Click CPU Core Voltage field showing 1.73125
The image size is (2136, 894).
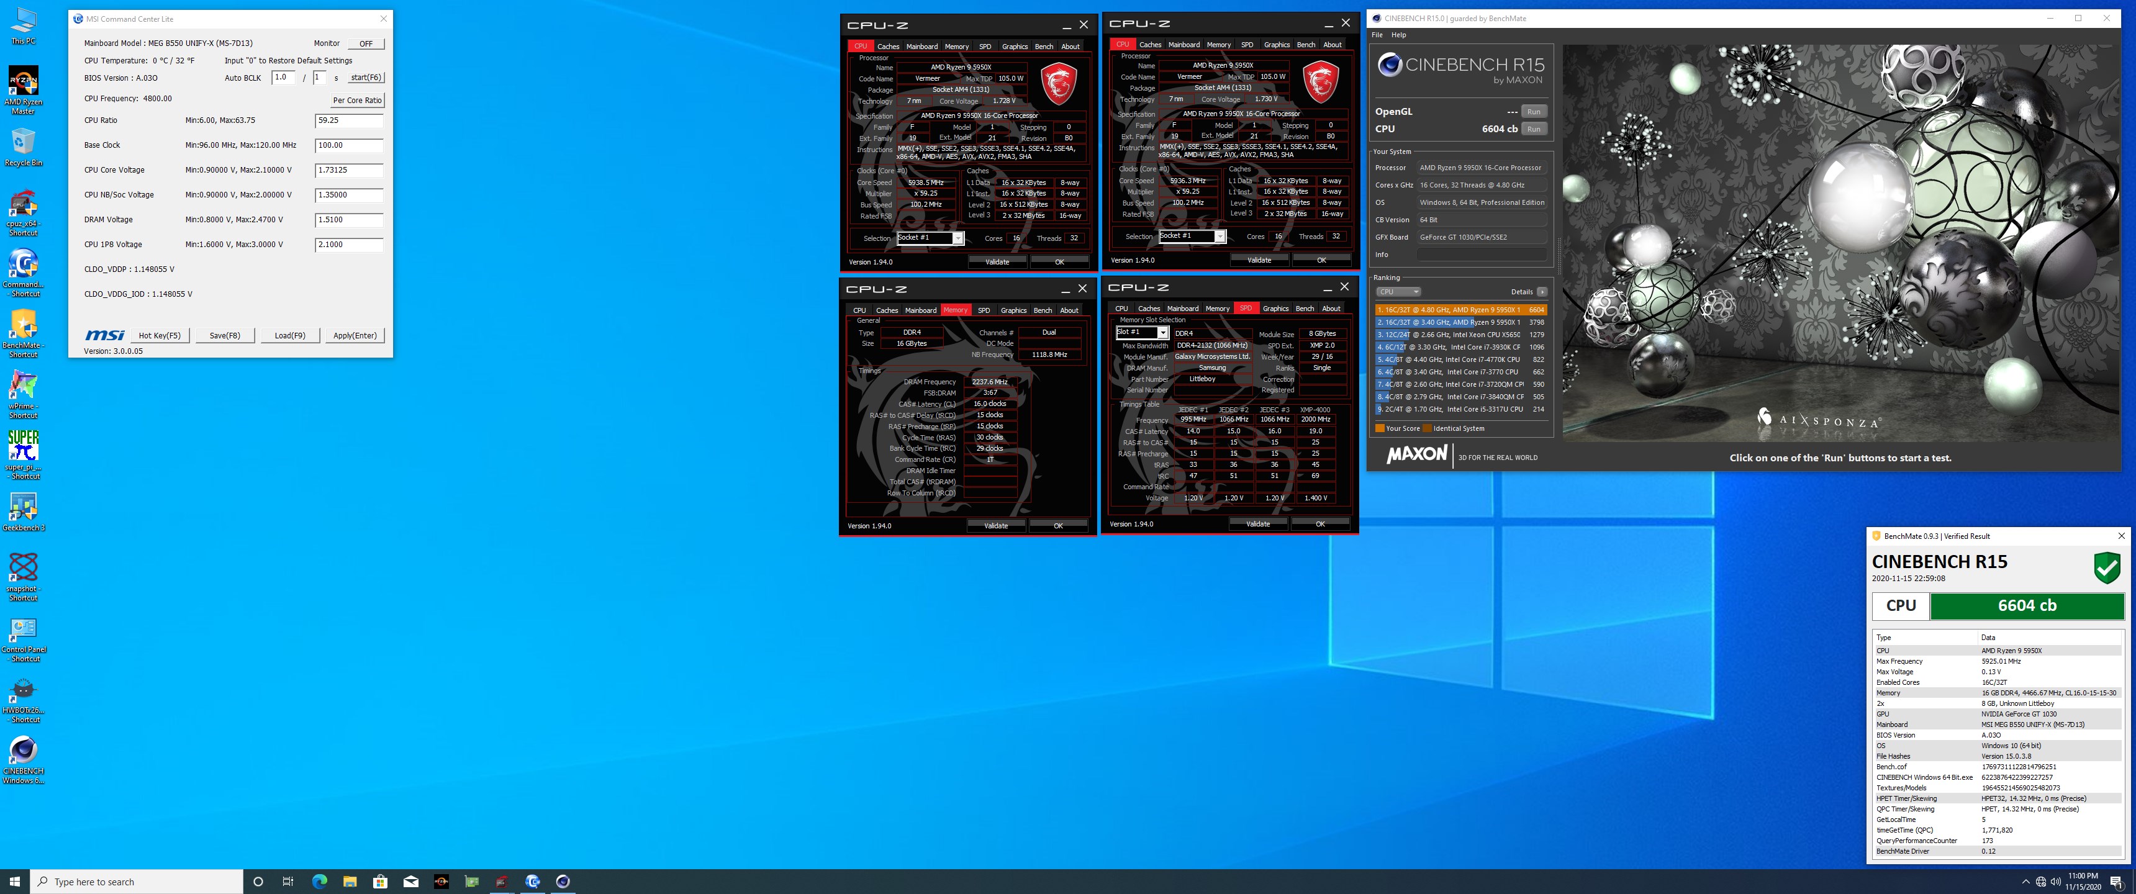(349, 170)
